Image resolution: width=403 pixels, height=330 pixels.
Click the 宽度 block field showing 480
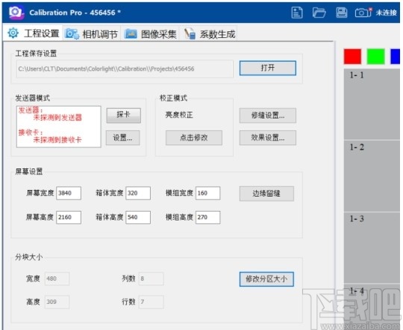57,279
